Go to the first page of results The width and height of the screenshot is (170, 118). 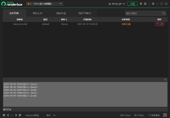4,115
